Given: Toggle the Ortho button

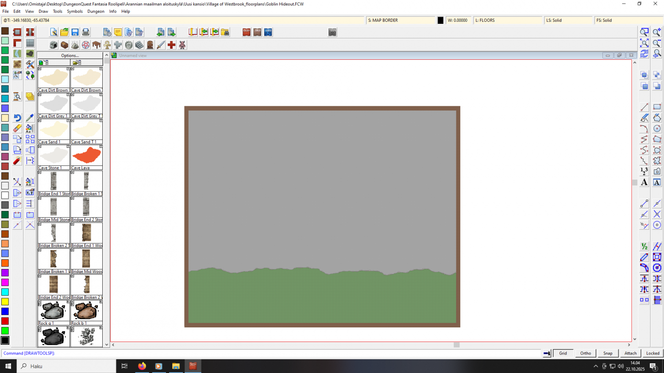Looking at the screenshot, I should pyautogui.click(x=585, y=353).
